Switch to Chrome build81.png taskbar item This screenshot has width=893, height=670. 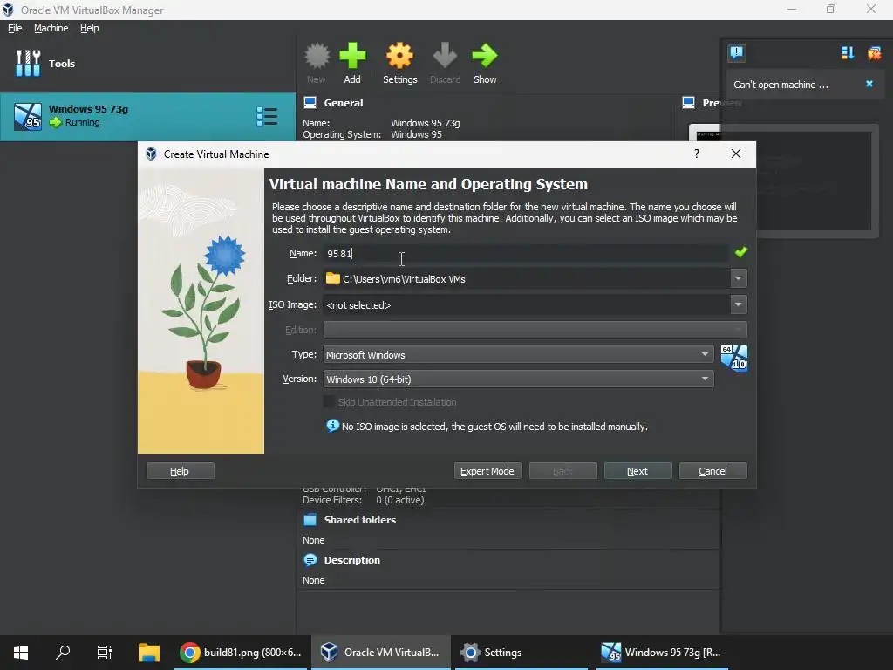(x=241, y=653)
